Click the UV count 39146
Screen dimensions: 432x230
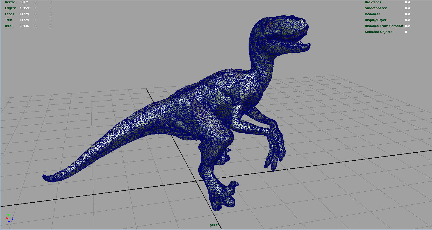click(x=24, y=26)
